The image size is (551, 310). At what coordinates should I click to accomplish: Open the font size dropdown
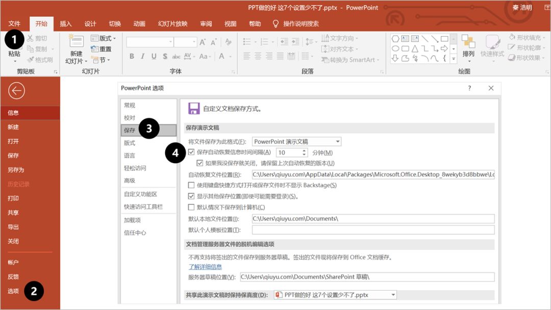[194, 42]
